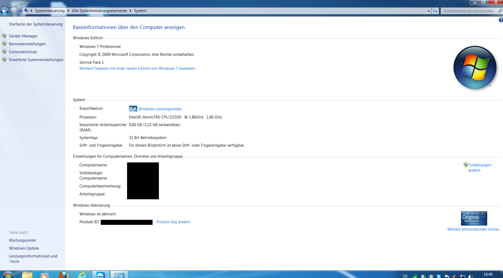Click the Windows Start orb

[8, 275]
